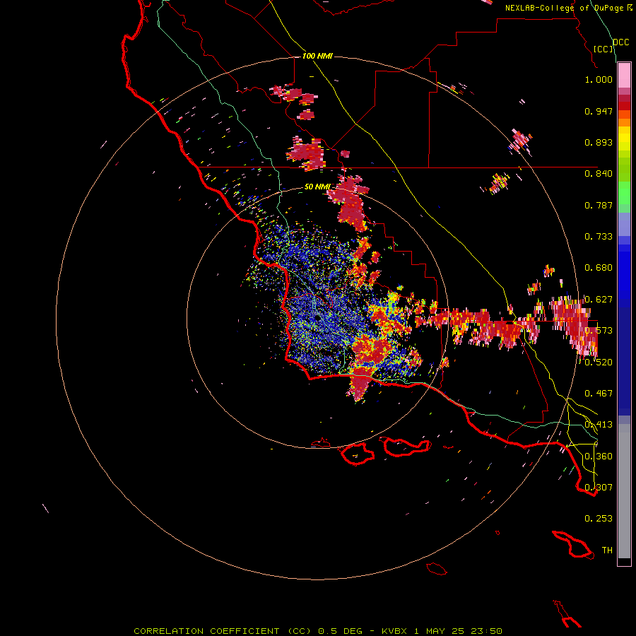Click the [CC] legend unit label
The height and width of the screenshot is (636, 636).
pyautogui.click(x=603, y=49)
